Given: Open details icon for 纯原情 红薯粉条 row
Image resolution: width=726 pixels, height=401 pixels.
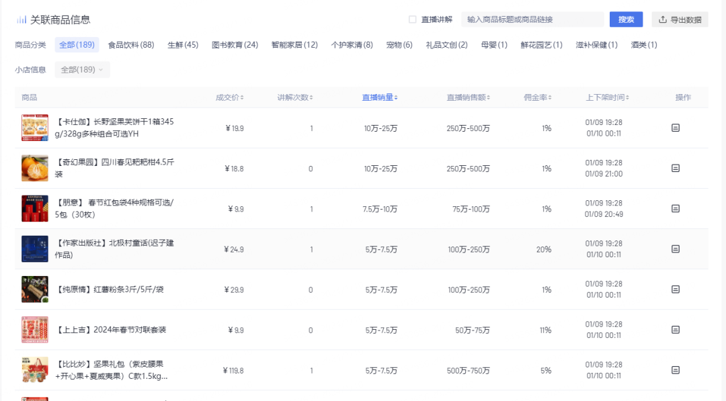Looking at the screenshot, I should tap(676, 289).
